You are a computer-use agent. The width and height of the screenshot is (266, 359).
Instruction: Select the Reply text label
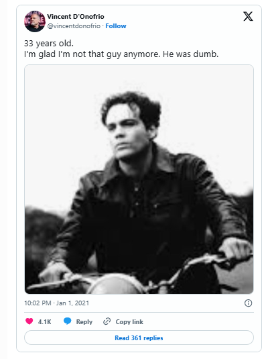[84, 321]
